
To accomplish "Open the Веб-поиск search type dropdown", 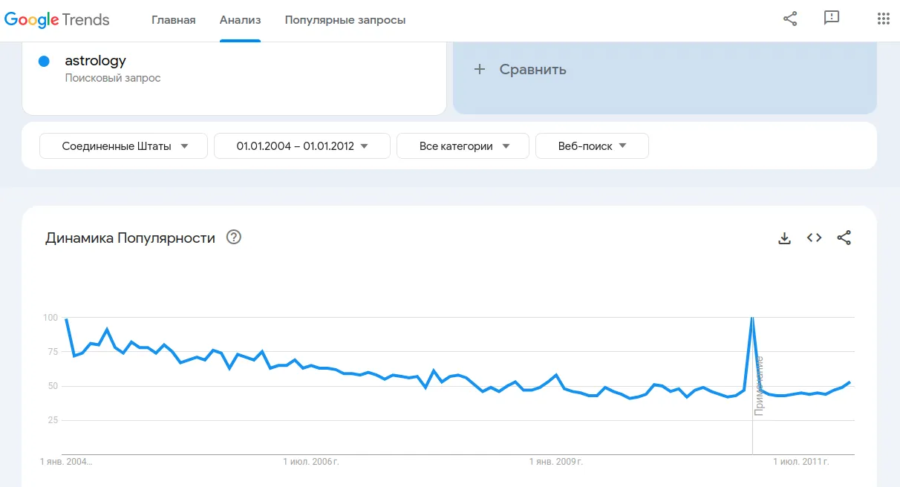I will (x=592, y=146).
